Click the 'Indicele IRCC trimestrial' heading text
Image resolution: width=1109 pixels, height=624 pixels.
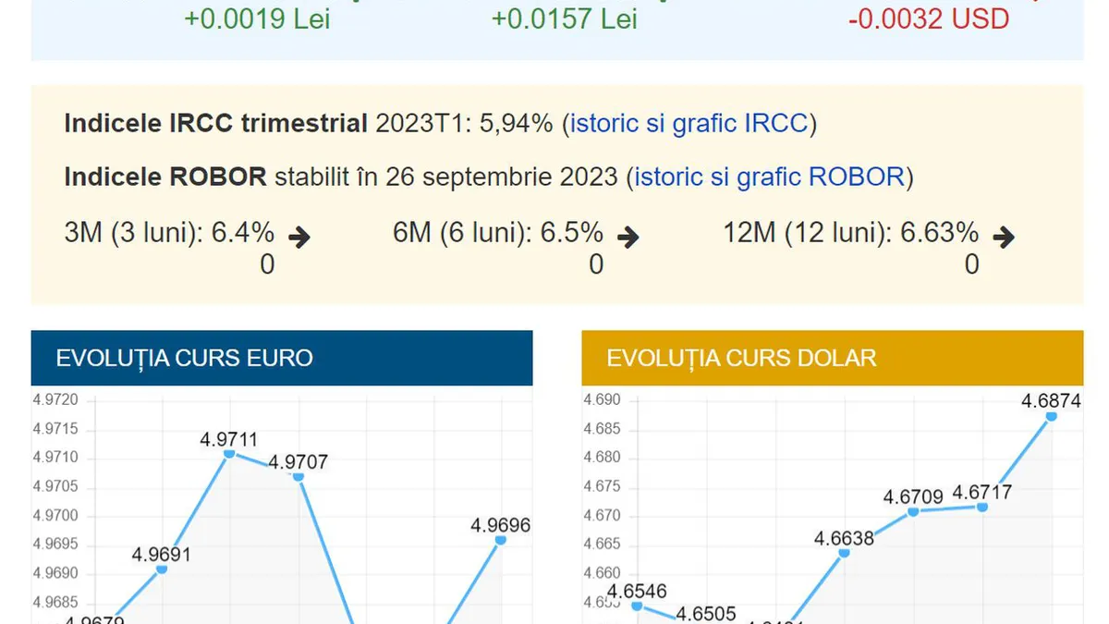[215, 124]
